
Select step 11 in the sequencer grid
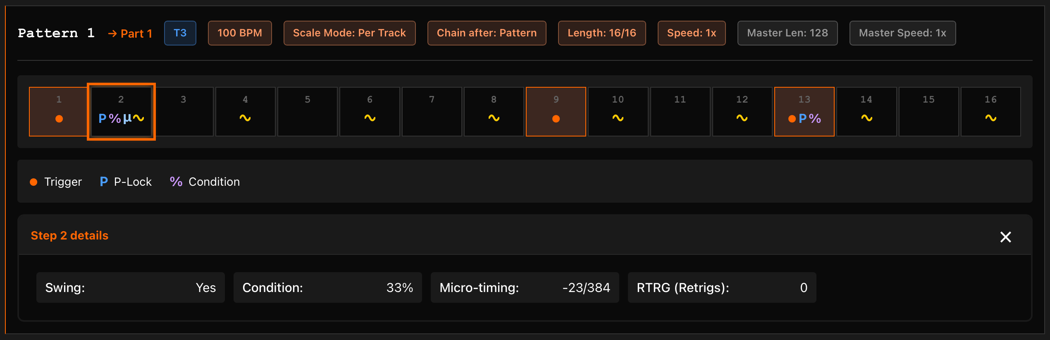click(x=680, y=111)
